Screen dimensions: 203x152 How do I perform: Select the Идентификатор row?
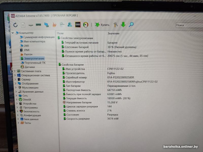coord(110,82)
